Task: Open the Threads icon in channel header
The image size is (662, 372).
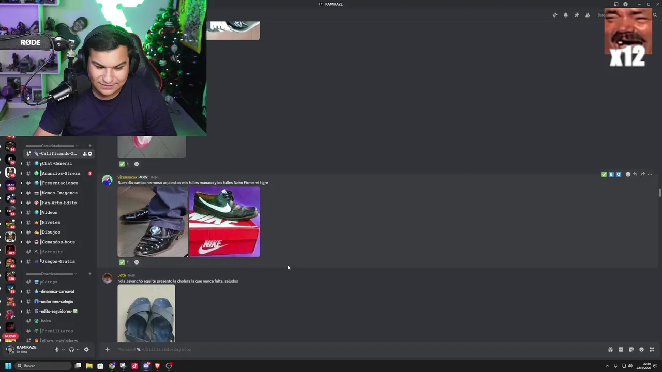Action: coord(555,15)
